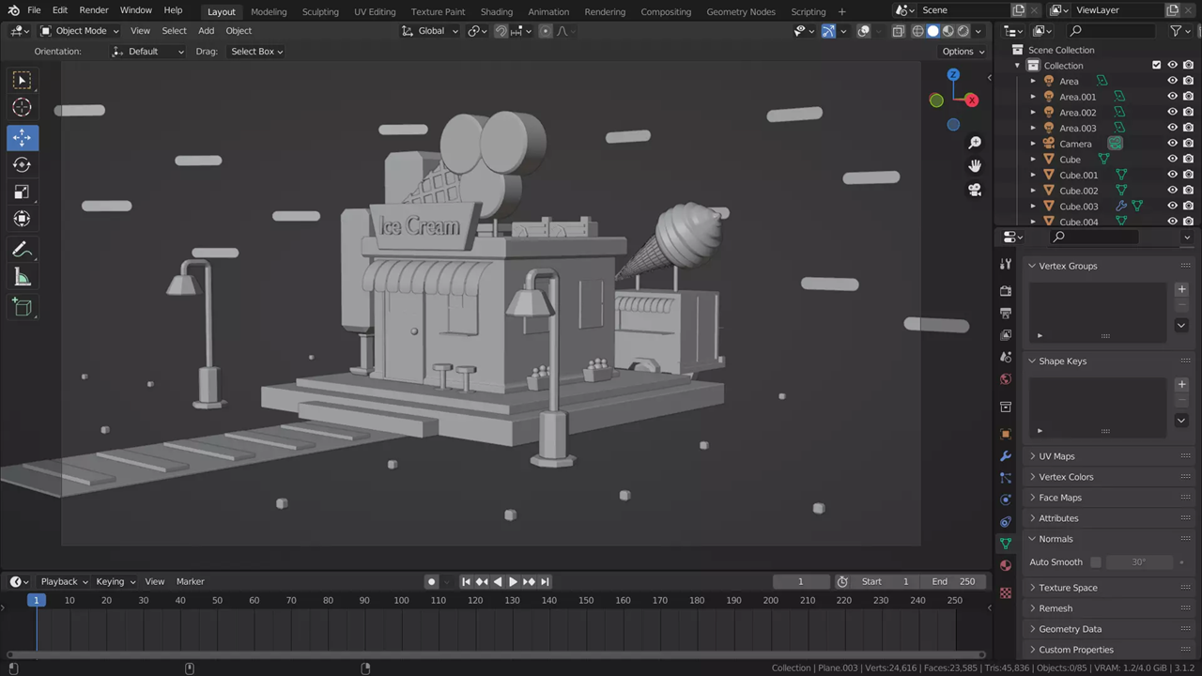Click the Auto Smooth angle slider
This screenshot has height=676, width=1202.
point(1138,562)
